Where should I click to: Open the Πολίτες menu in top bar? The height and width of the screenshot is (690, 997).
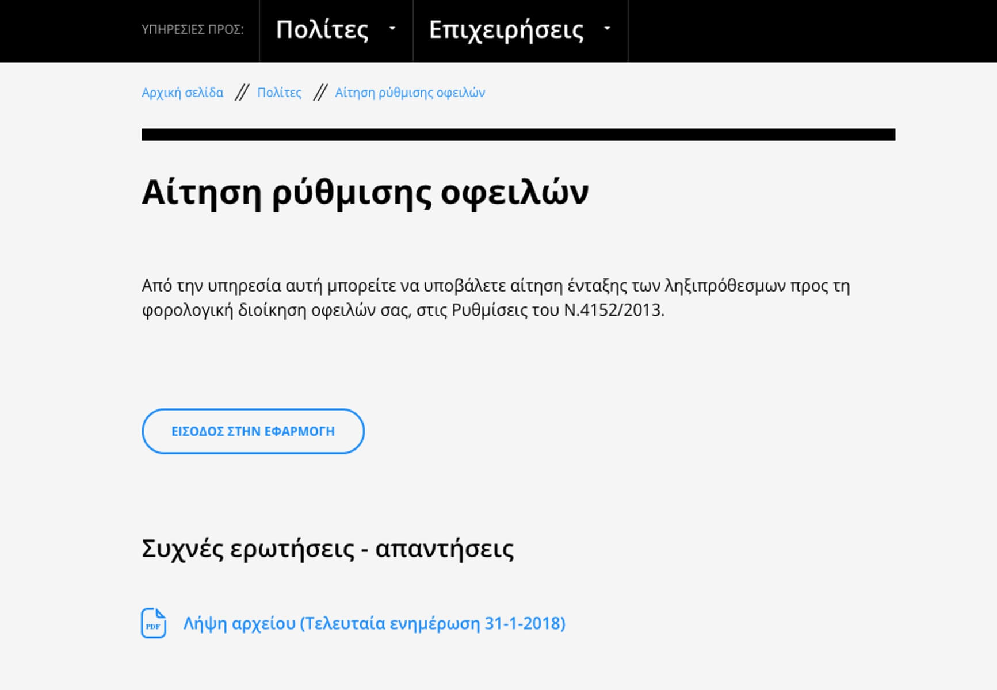pyautogui.click(x=322, y=30)
